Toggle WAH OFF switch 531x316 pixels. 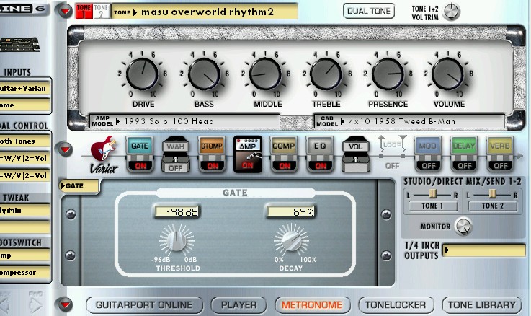coord(175,168)
